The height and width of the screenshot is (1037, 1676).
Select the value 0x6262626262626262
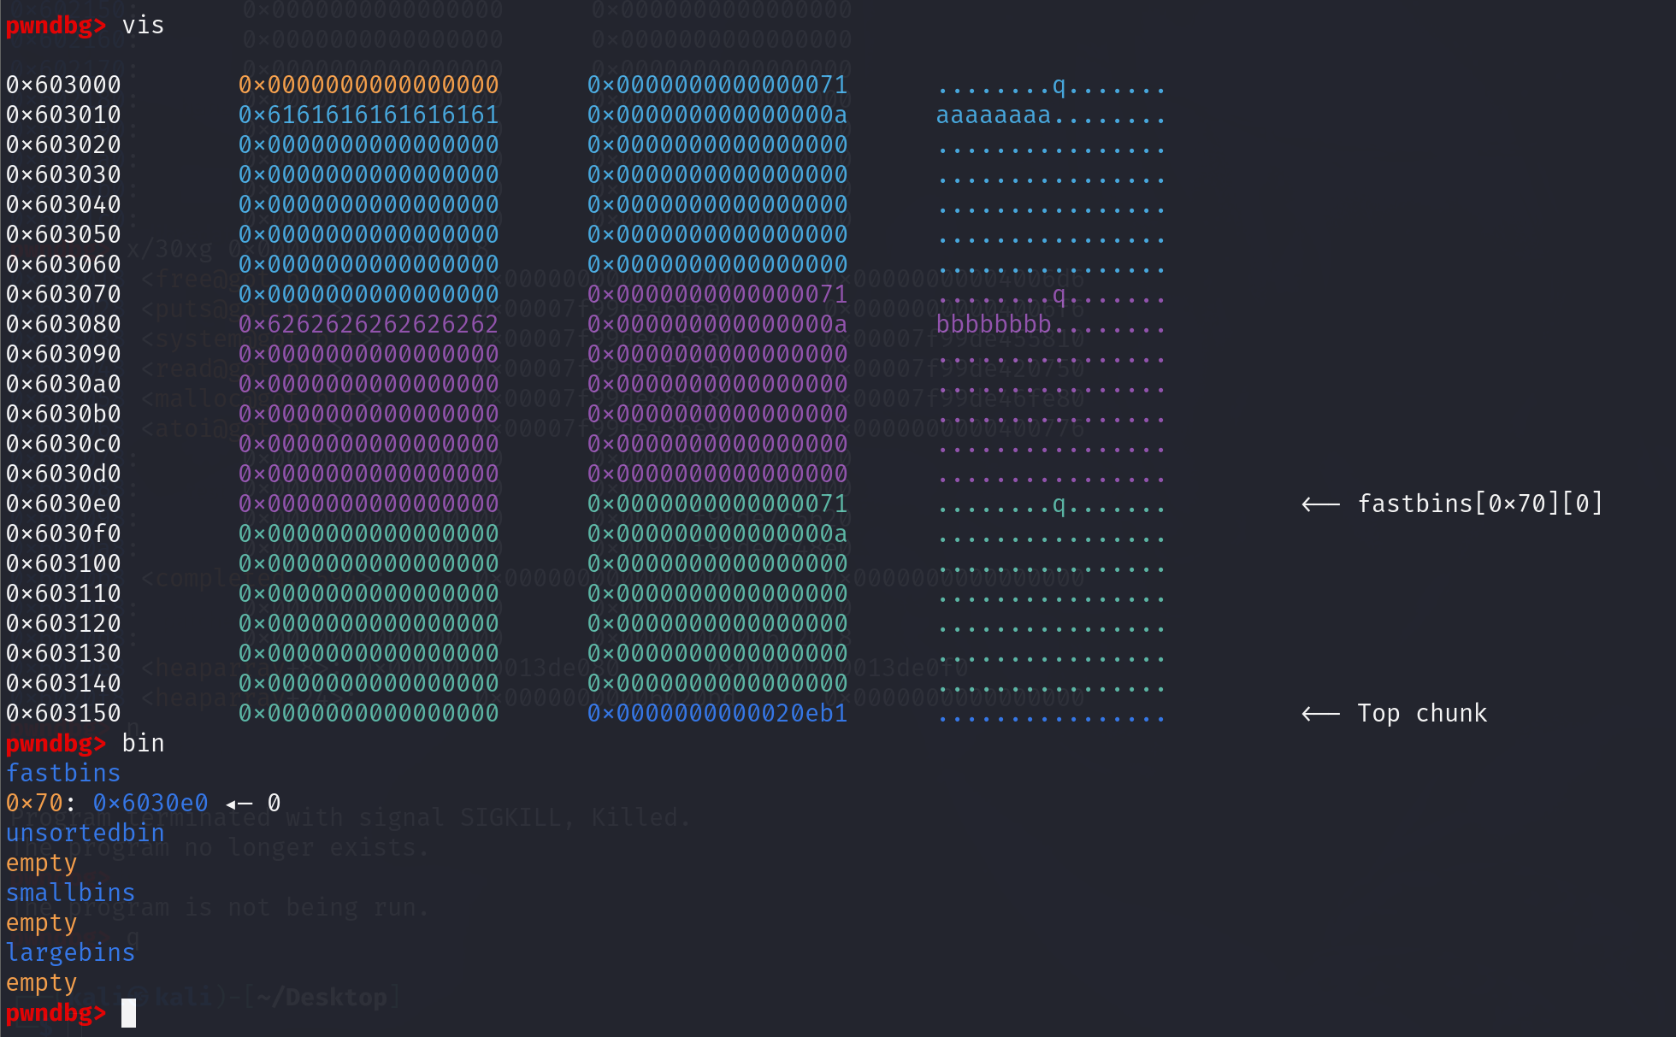tap(369, 324)
